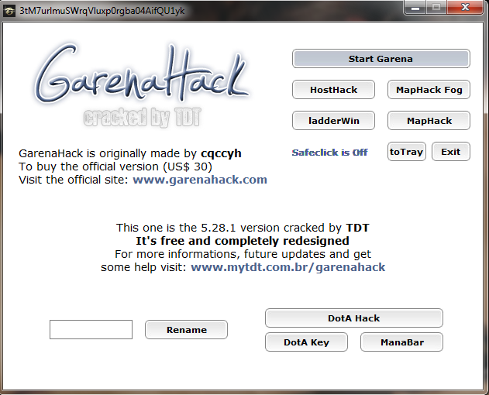Focus the rename text input field
The image size is (489, 395).
coord(91,329)
